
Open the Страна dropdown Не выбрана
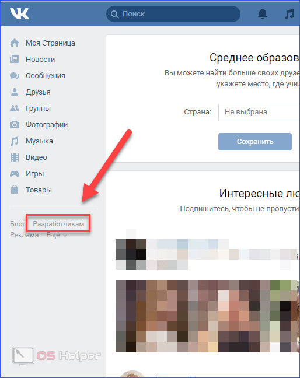[x=259, y=113]
